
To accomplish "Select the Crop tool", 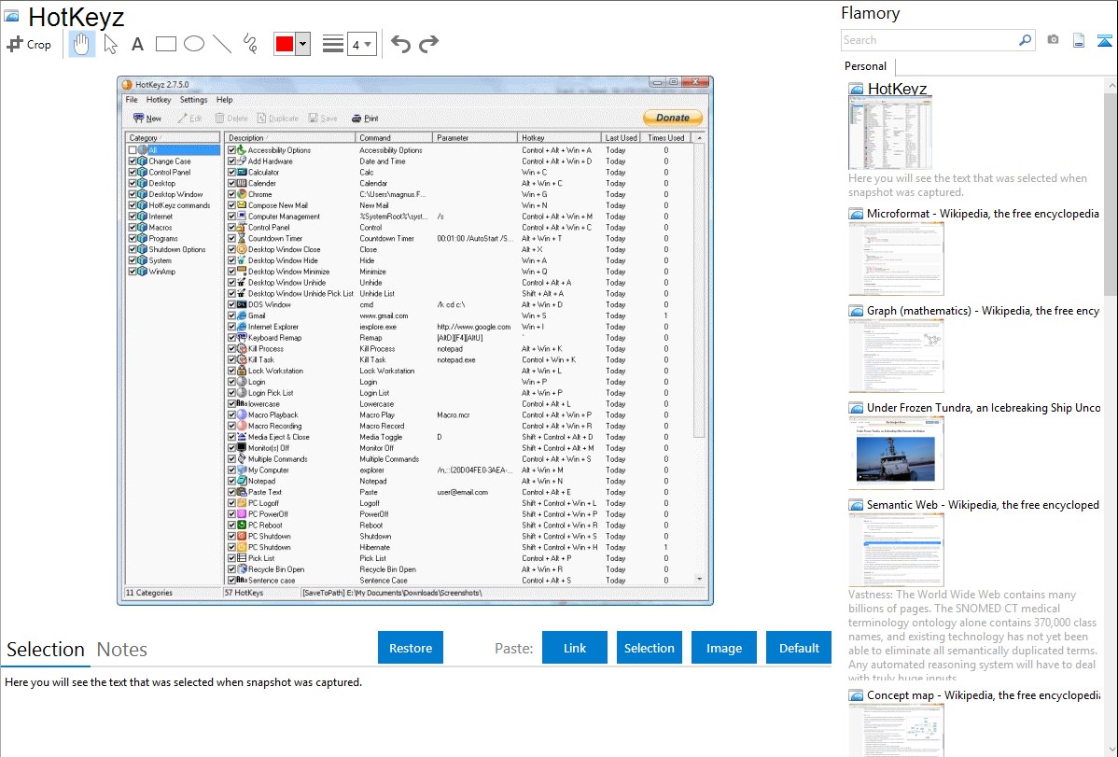I will [x=29, y=44].
